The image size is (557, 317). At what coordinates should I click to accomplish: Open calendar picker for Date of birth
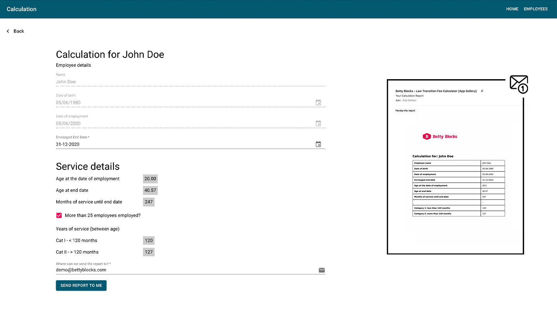[x=318, y=103]
